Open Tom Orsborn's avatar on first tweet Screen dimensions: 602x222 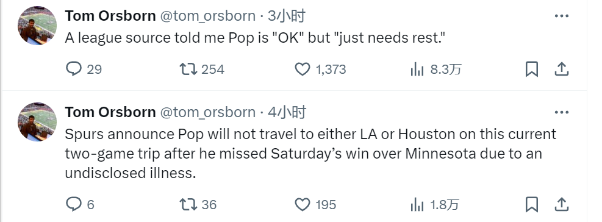coord(37,26)
